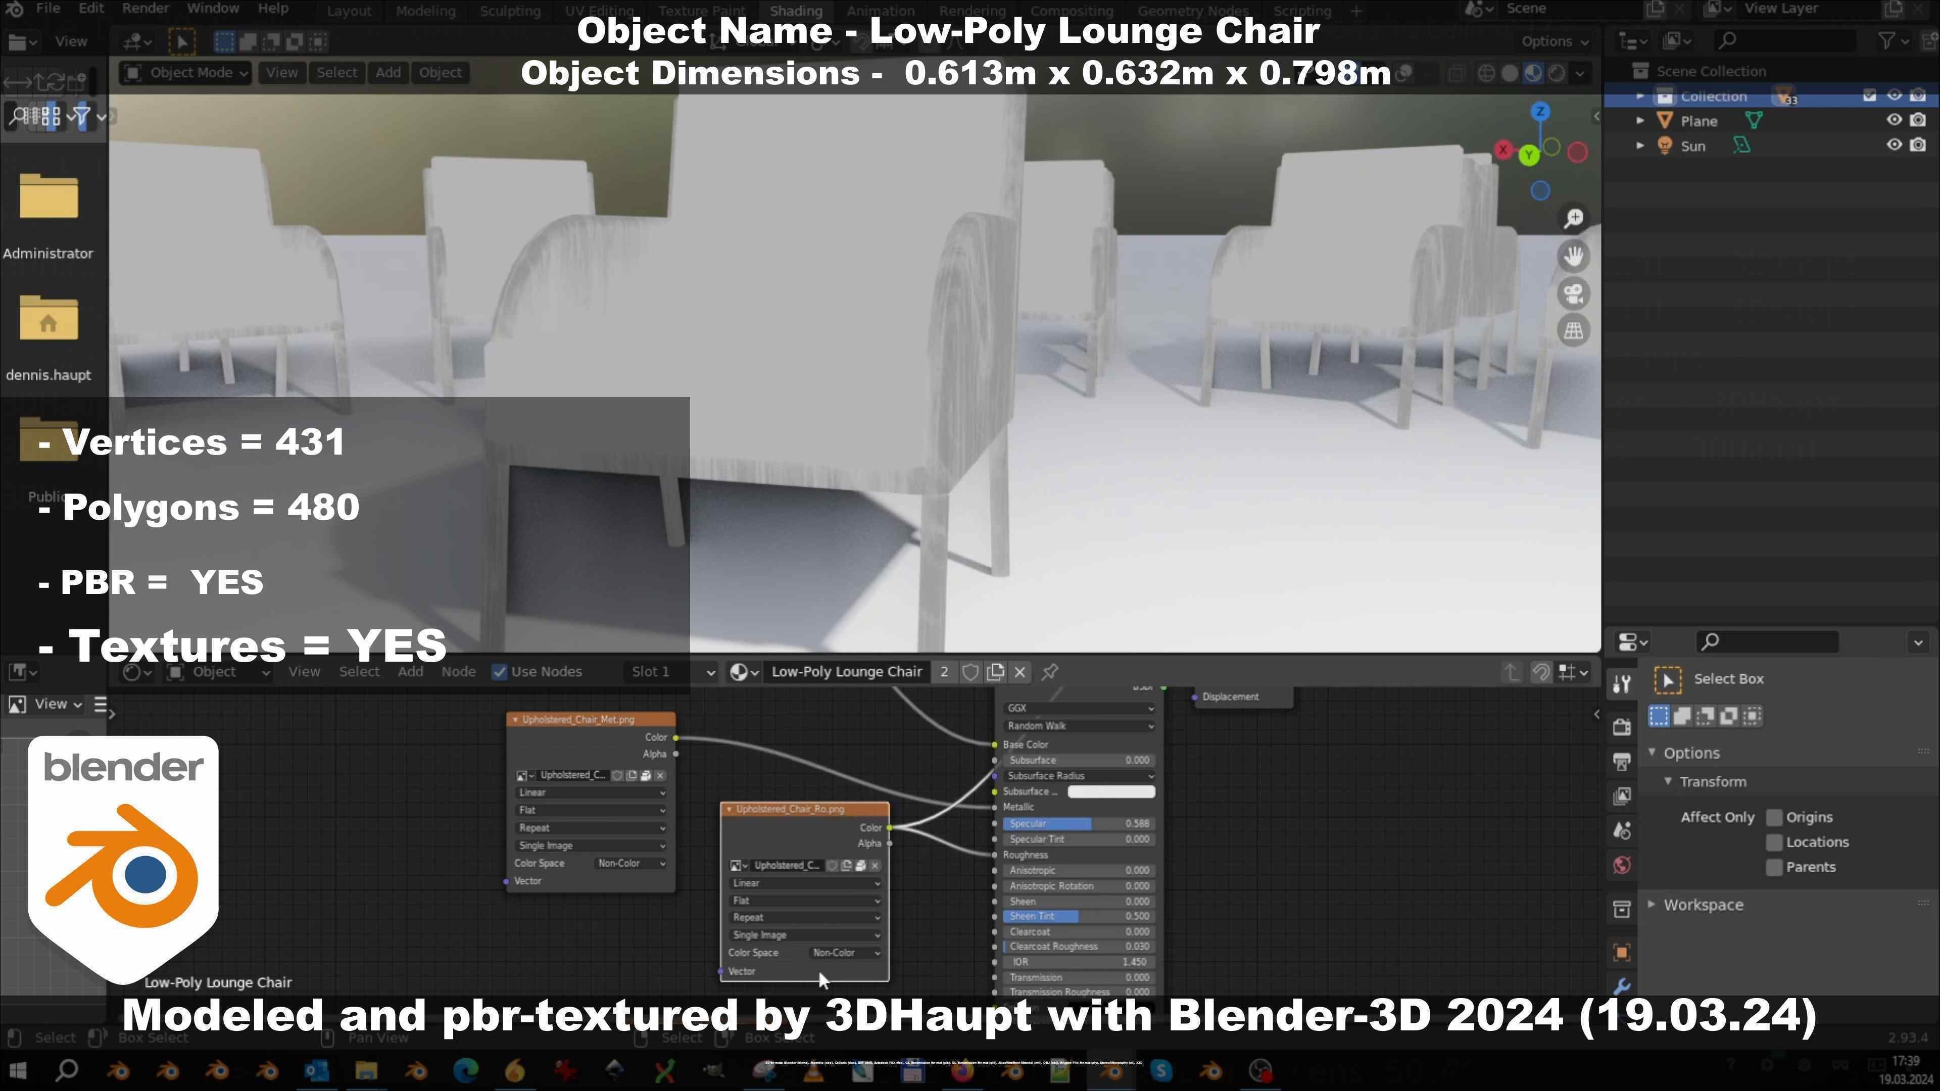Choose Extend selection mode in Tool panel
The width and height of the screenshot is (1940, 1091).
click(x=1682, y=716)
